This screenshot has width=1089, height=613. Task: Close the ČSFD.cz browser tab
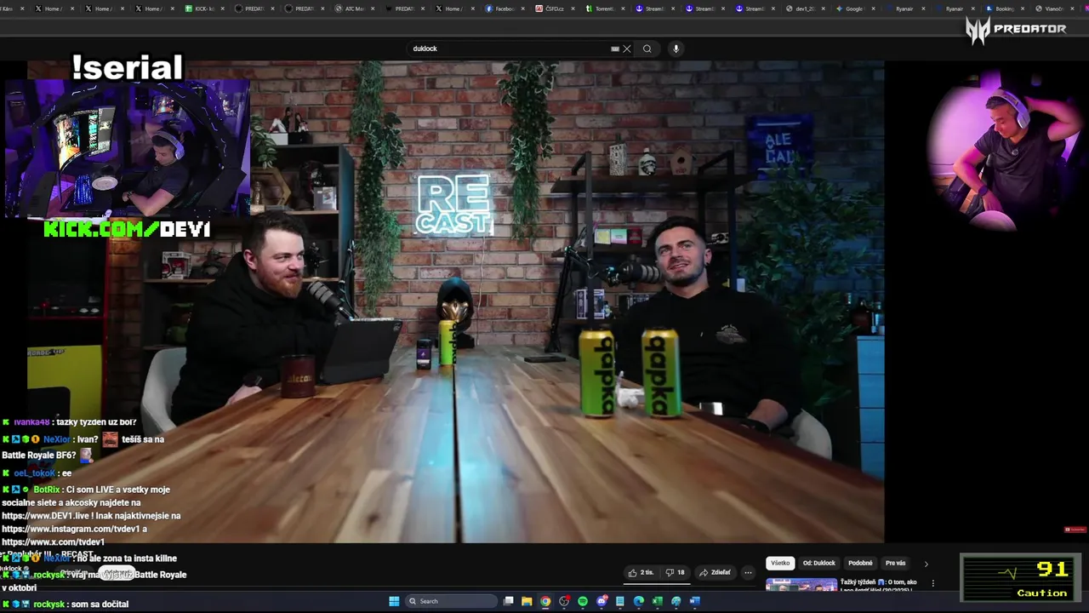click(573, 9)
